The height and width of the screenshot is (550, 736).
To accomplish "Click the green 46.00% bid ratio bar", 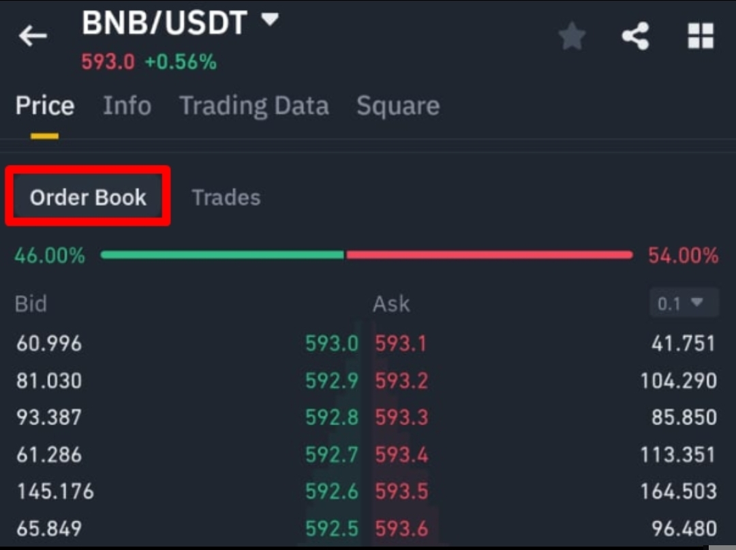I will (222, 255).
